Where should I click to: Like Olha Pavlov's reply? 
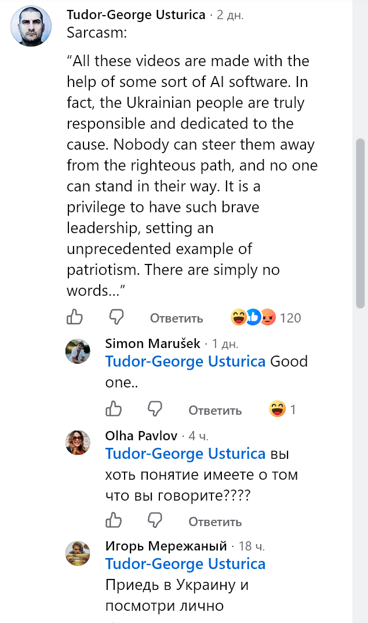pyautogui.click(x=113, y=520)
